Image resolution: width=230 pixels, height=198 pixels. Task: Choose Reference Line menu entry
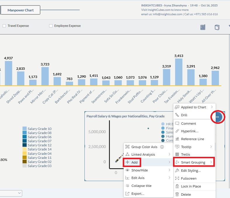192,139
